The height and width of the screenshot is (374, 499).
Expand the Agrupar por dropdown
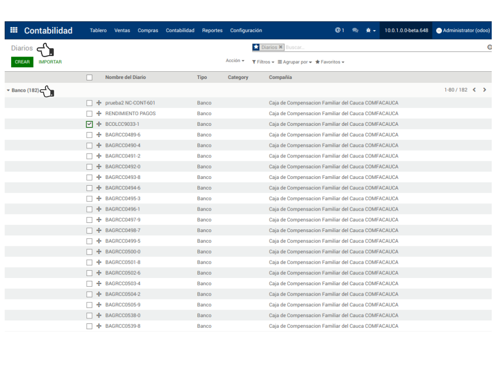point(295,62)
